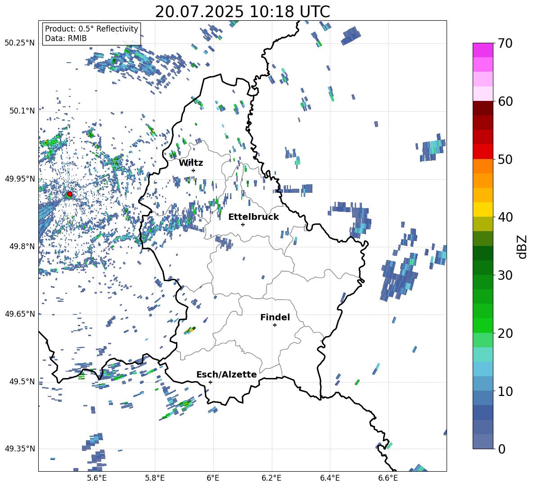Click the dark blue colorbar segment below 10
The image size is (533, 487).
click(483, 412)
